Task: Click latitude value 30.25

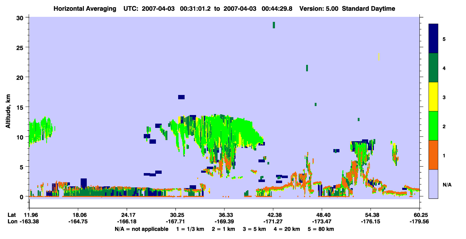Action: [x=176, y=215]
